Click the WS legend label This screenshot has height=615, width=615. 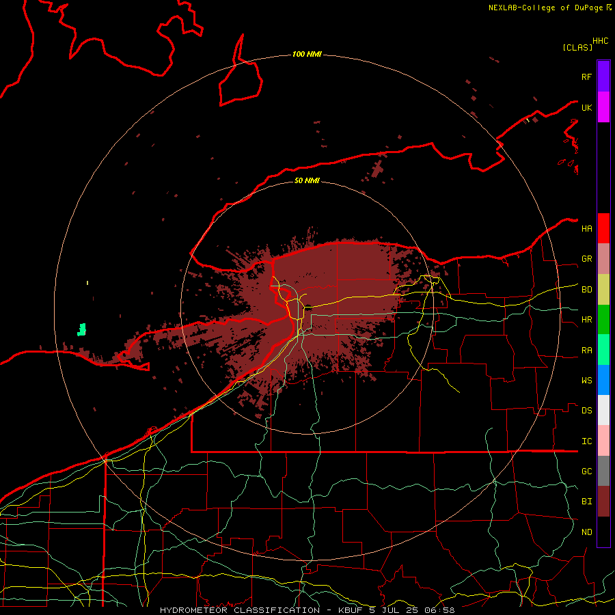pyautogui.click(x=586, y=381)
